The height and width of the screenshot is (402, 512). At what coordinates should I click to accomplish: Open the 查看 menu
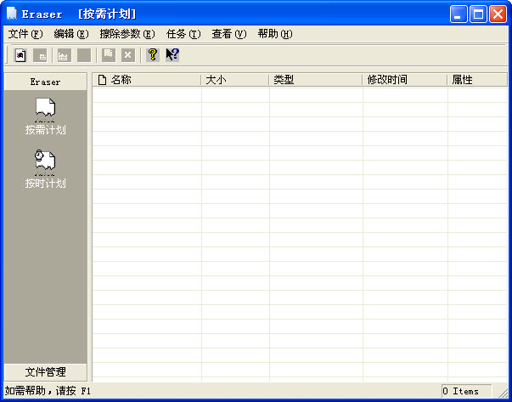tap(228, 34)
